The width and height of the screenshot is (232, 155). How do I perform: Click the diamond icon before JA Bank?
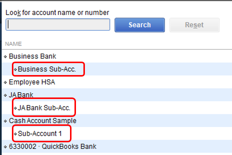click(6, 95)
